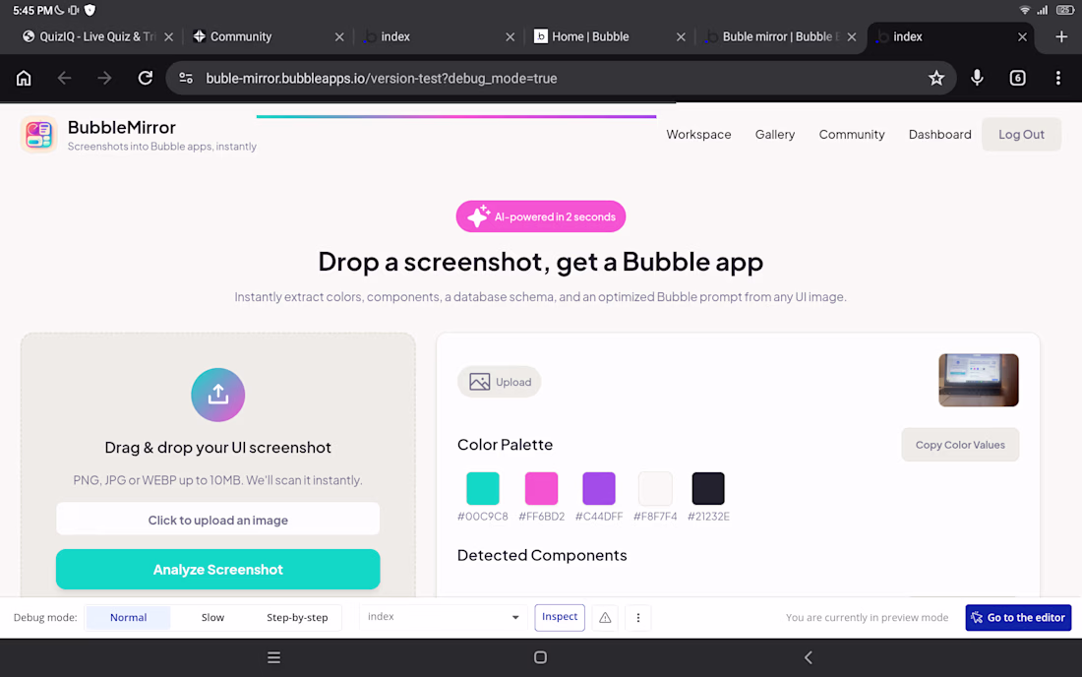Image resolution: width=1082 pixels, height=677 pixels.
Task: Open the tab switcher showing 6 tabs
Action: coord(1017,78)
